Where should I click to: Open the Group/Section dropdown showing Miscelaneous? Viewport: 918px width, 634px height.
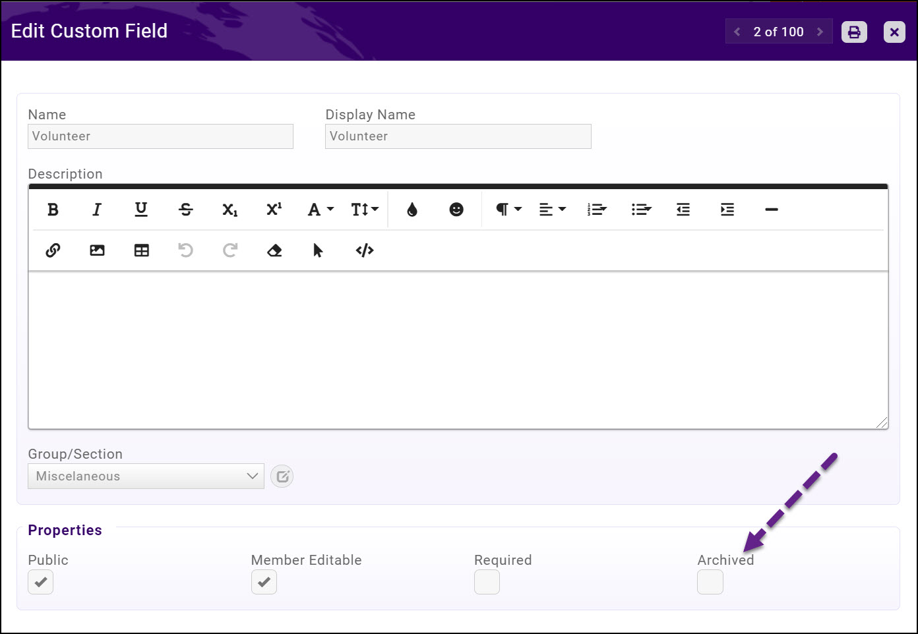[x=145, y=476]
